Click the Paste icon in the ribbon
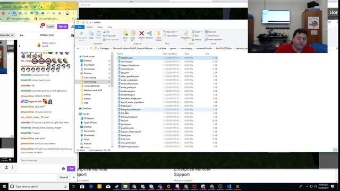This screenshot has width=340, height=191. (x=98, y=33)
